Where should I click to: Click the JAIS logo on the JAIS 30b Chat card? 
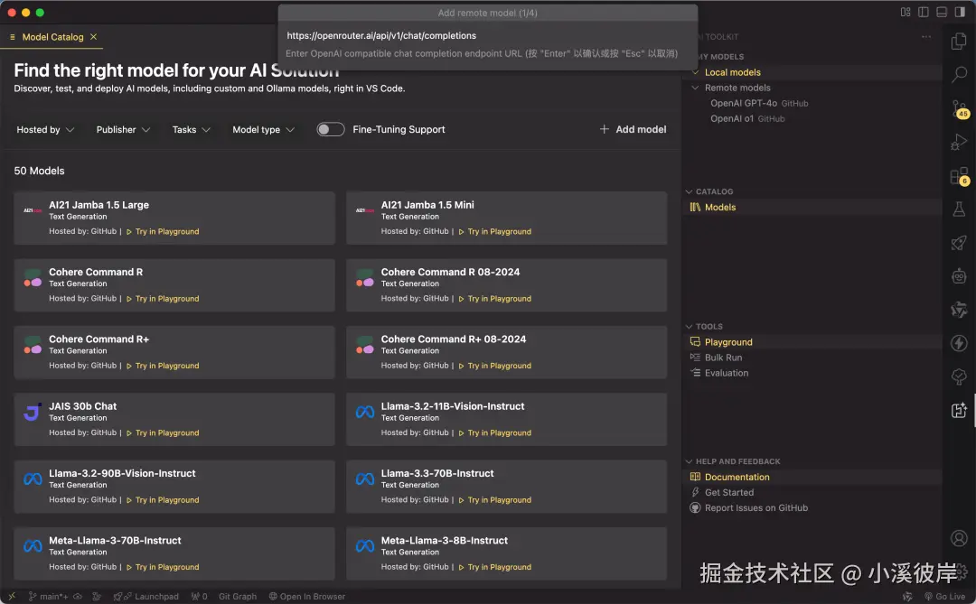(33, 412)
